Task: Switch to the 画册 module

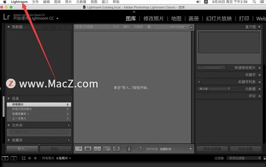Action: point(194,18)
